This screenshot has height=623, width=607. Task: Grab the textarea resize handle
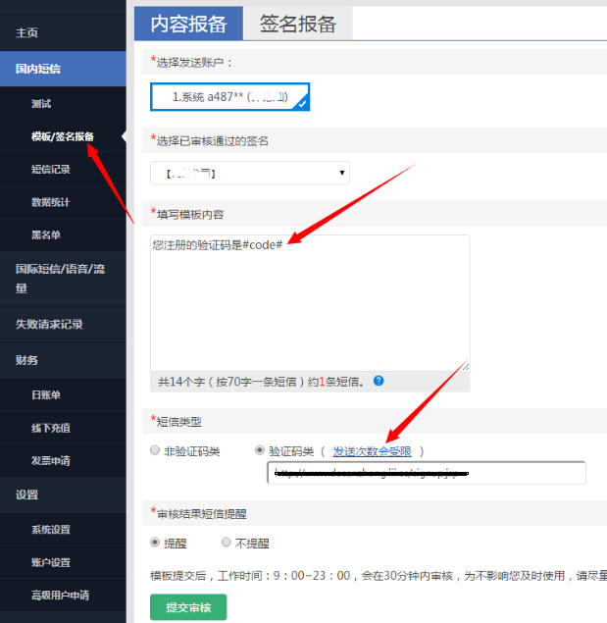[x=466, y=367]
